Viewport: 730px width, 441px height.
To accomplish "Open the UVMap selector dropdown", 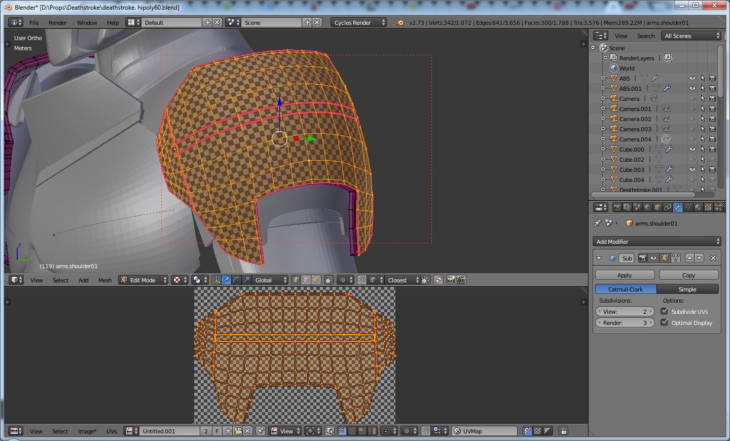I will tap(485, 431).
